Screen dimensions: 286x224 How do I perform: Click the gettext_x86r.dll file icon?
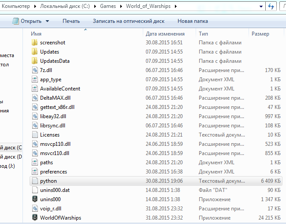(x=35, y=107)
